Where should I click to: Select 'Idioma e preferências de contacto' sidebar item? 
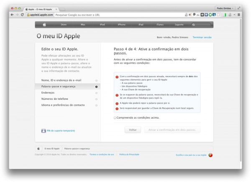pos(68,105)
